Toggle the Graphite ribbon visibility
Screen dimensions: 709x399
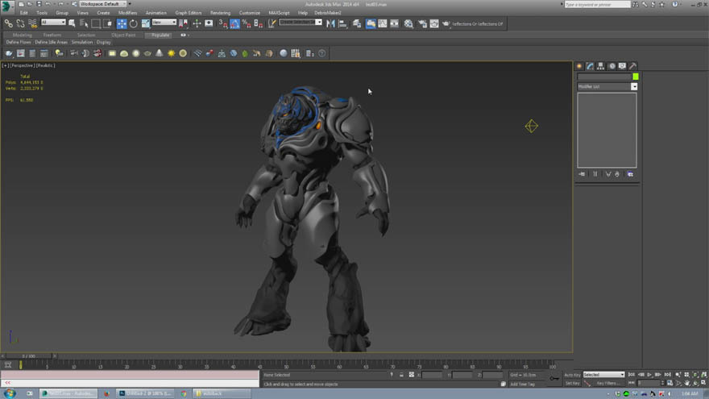click(x=371, y=23)
